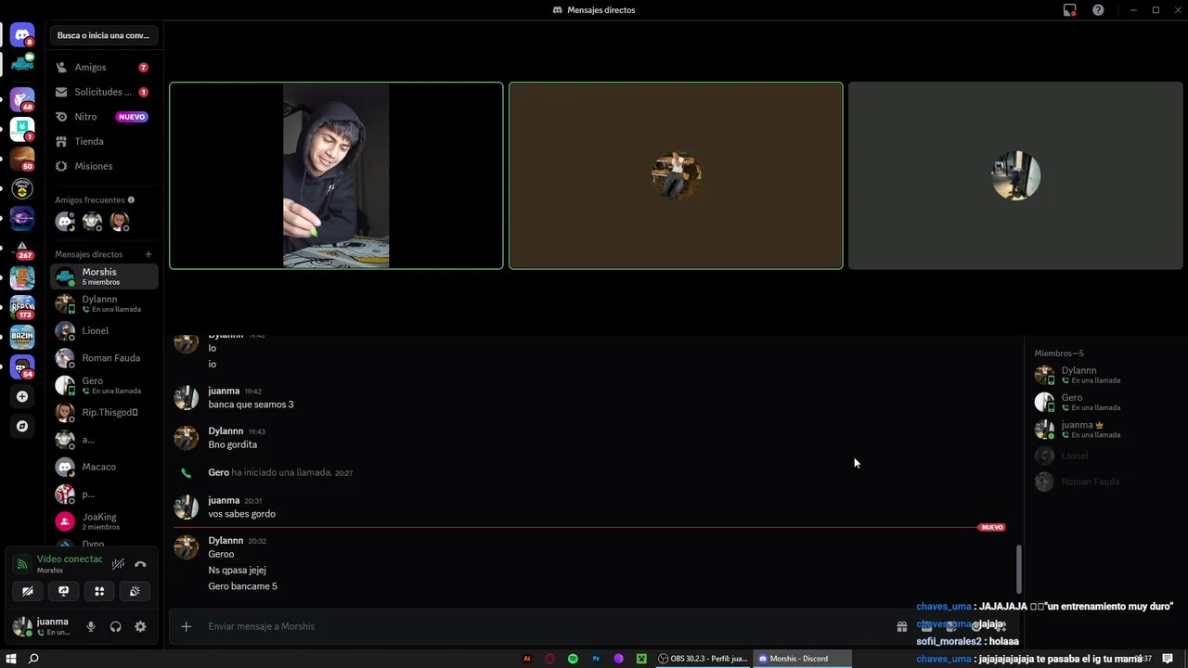The image size is (1188, 668).
Task: Open server icon with 173 badge
Action: point(22,307)
